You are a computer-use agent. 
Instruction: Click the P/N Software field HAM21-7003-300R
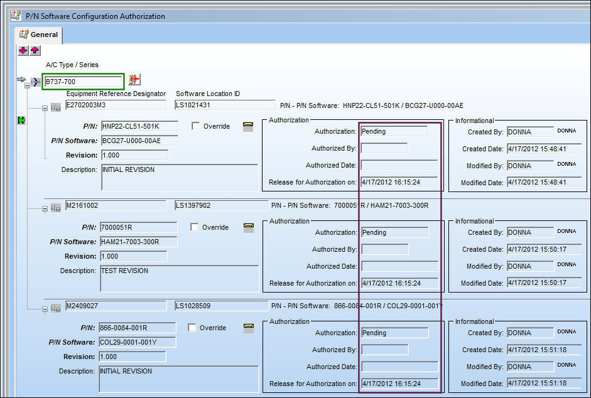click(x=138, y=242)
